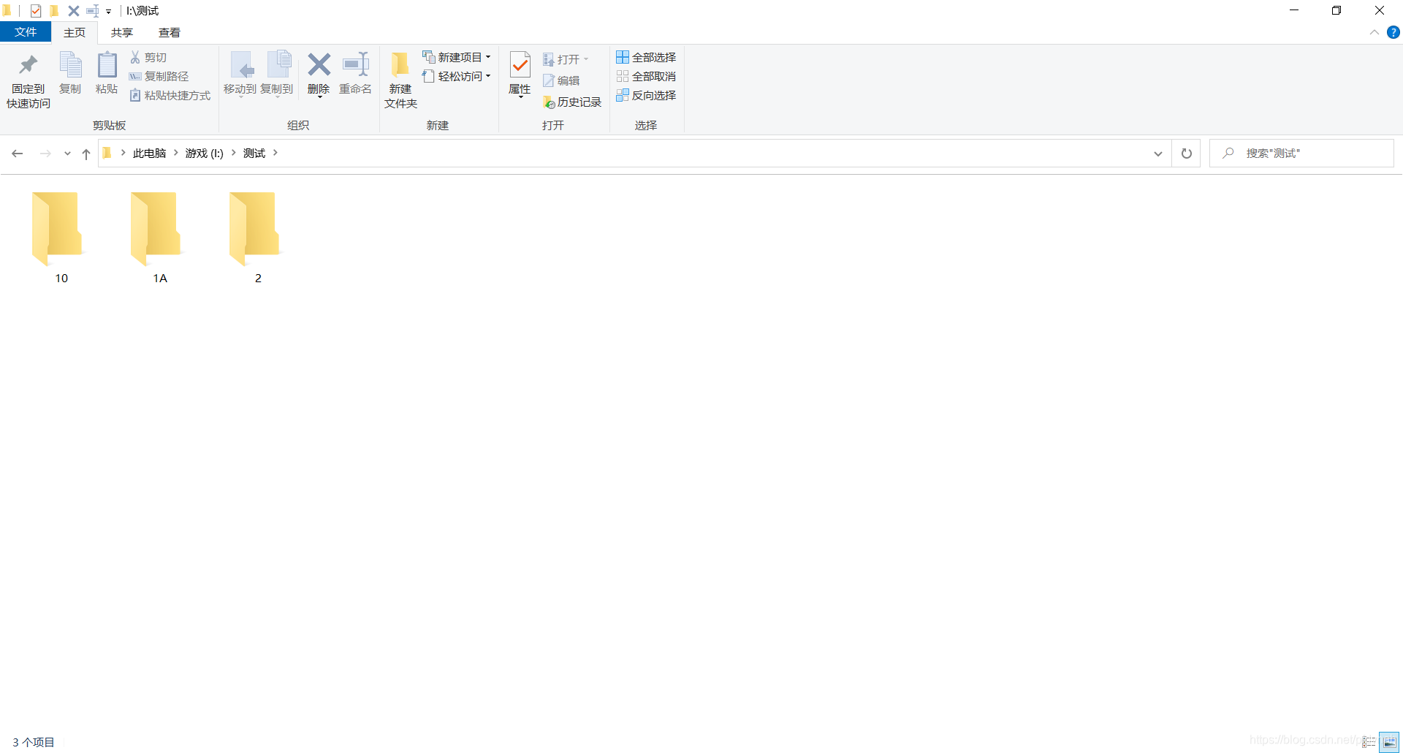
Task: Click Paste Shortcut (粘贴快捷方式)
Action: tap(170, 95)
